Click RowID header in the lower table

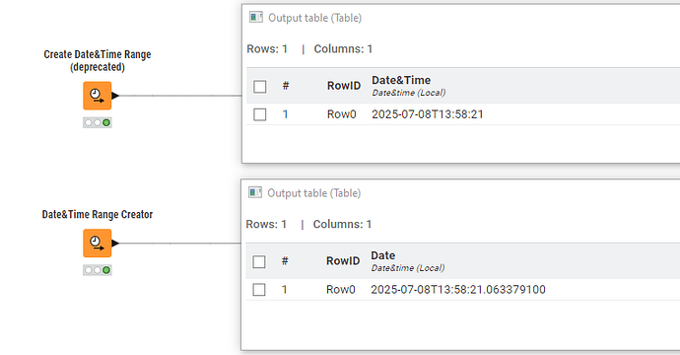pos(343,261)
